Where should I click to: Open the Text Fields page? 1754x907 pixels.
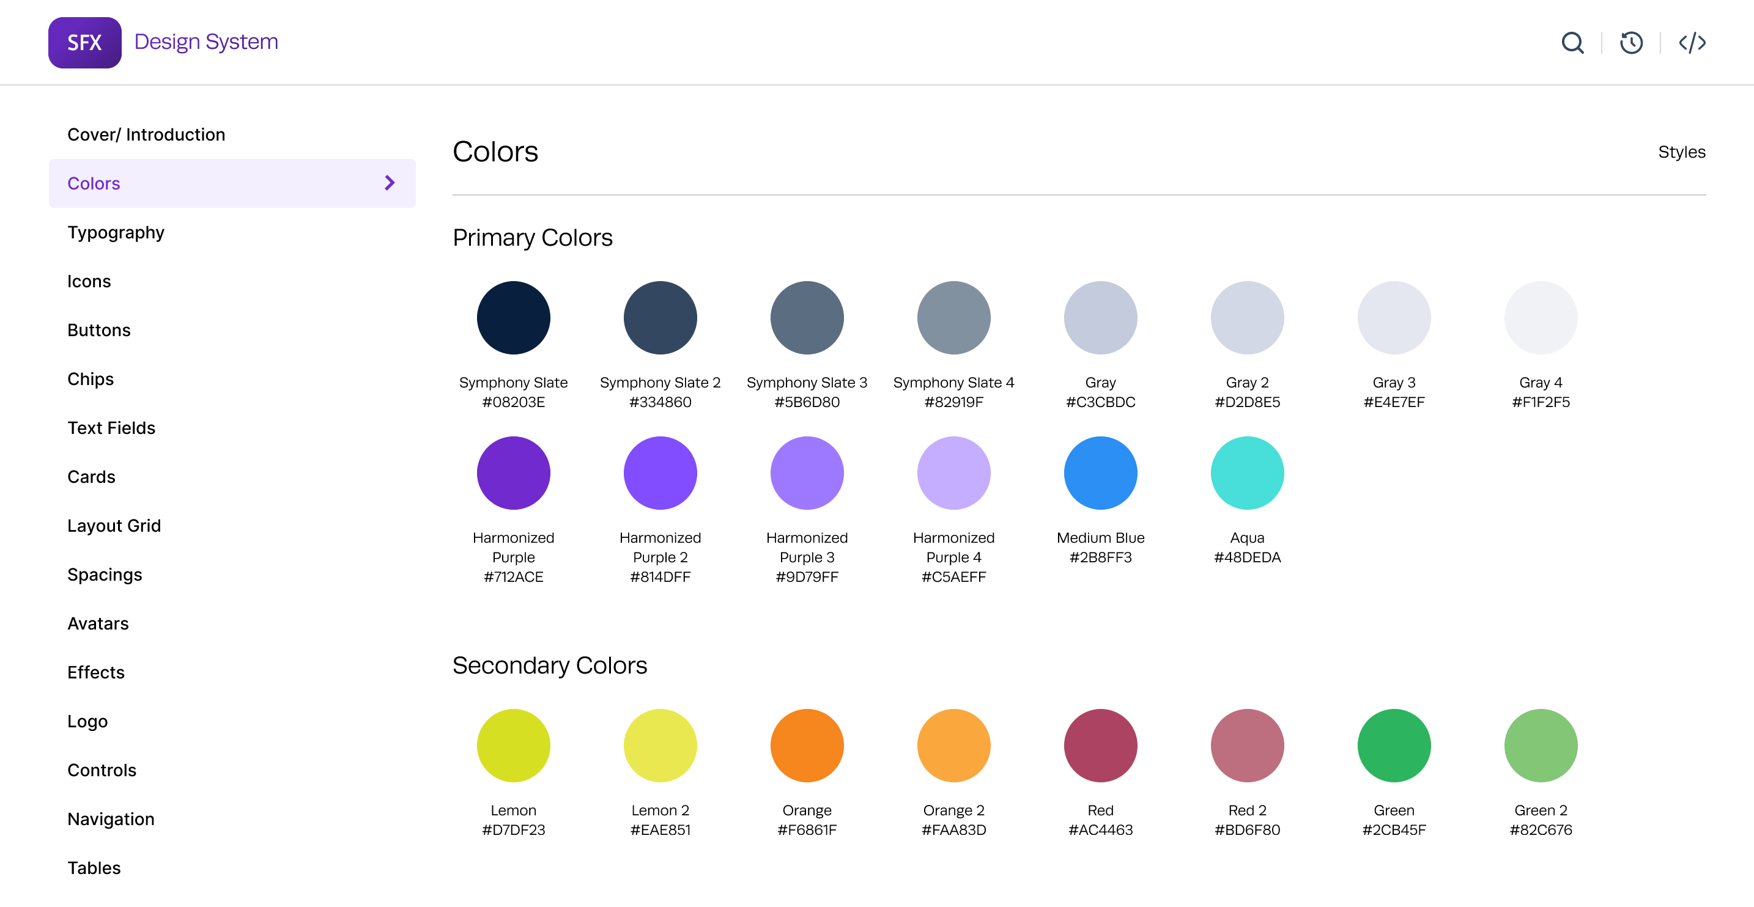click(111, 427)
